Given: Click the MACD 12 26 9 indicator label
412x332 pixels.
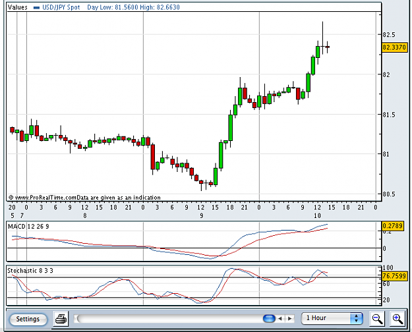Looking at the screenshot, I should [x=28, y=227].
